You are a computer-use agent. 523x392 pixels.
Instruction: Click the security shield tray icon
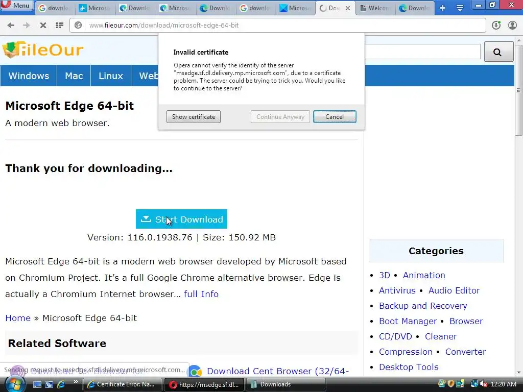point(451,384)
